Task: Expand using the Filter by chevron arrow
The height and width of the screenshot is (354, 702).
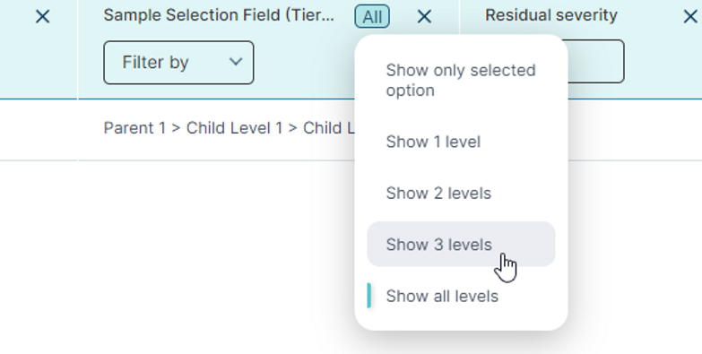Action: (x=236, y=61)
